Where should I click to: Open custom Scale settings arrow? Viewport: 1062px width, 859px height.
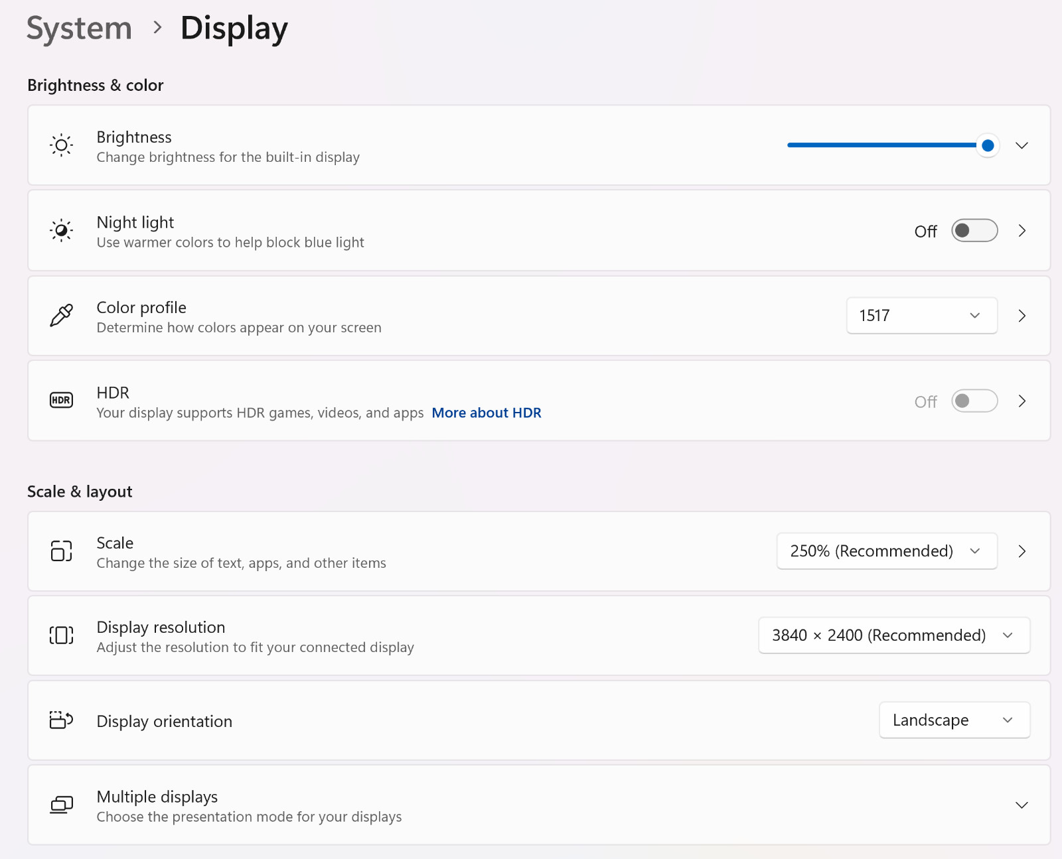pos(1022,551)
